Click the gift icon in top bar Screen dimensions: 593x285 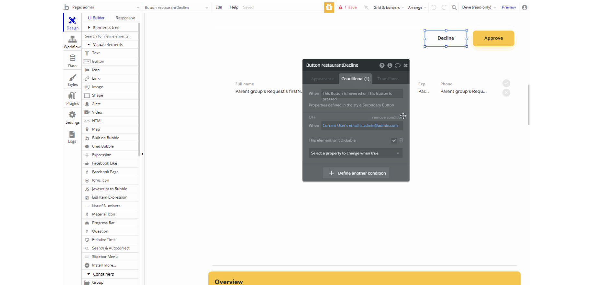[x=329, y=7]
